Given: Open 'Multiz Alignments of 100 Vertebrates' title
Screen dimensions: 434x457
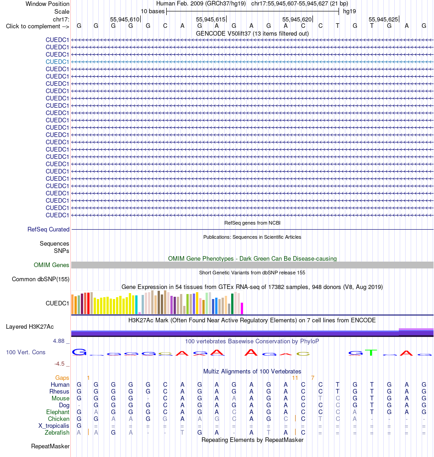Looking at the screenshot, I should pos(252,372).
